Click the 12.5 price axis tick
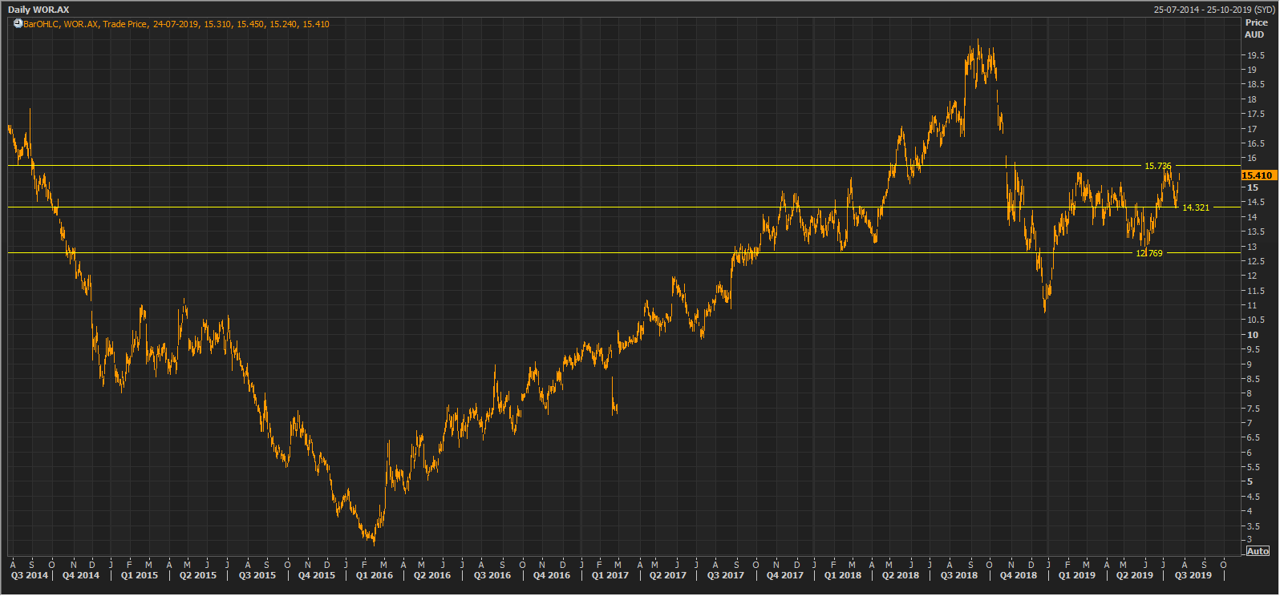This screenshot has height=596, width=1280. pyautogui.click(x=1256, y=261)
